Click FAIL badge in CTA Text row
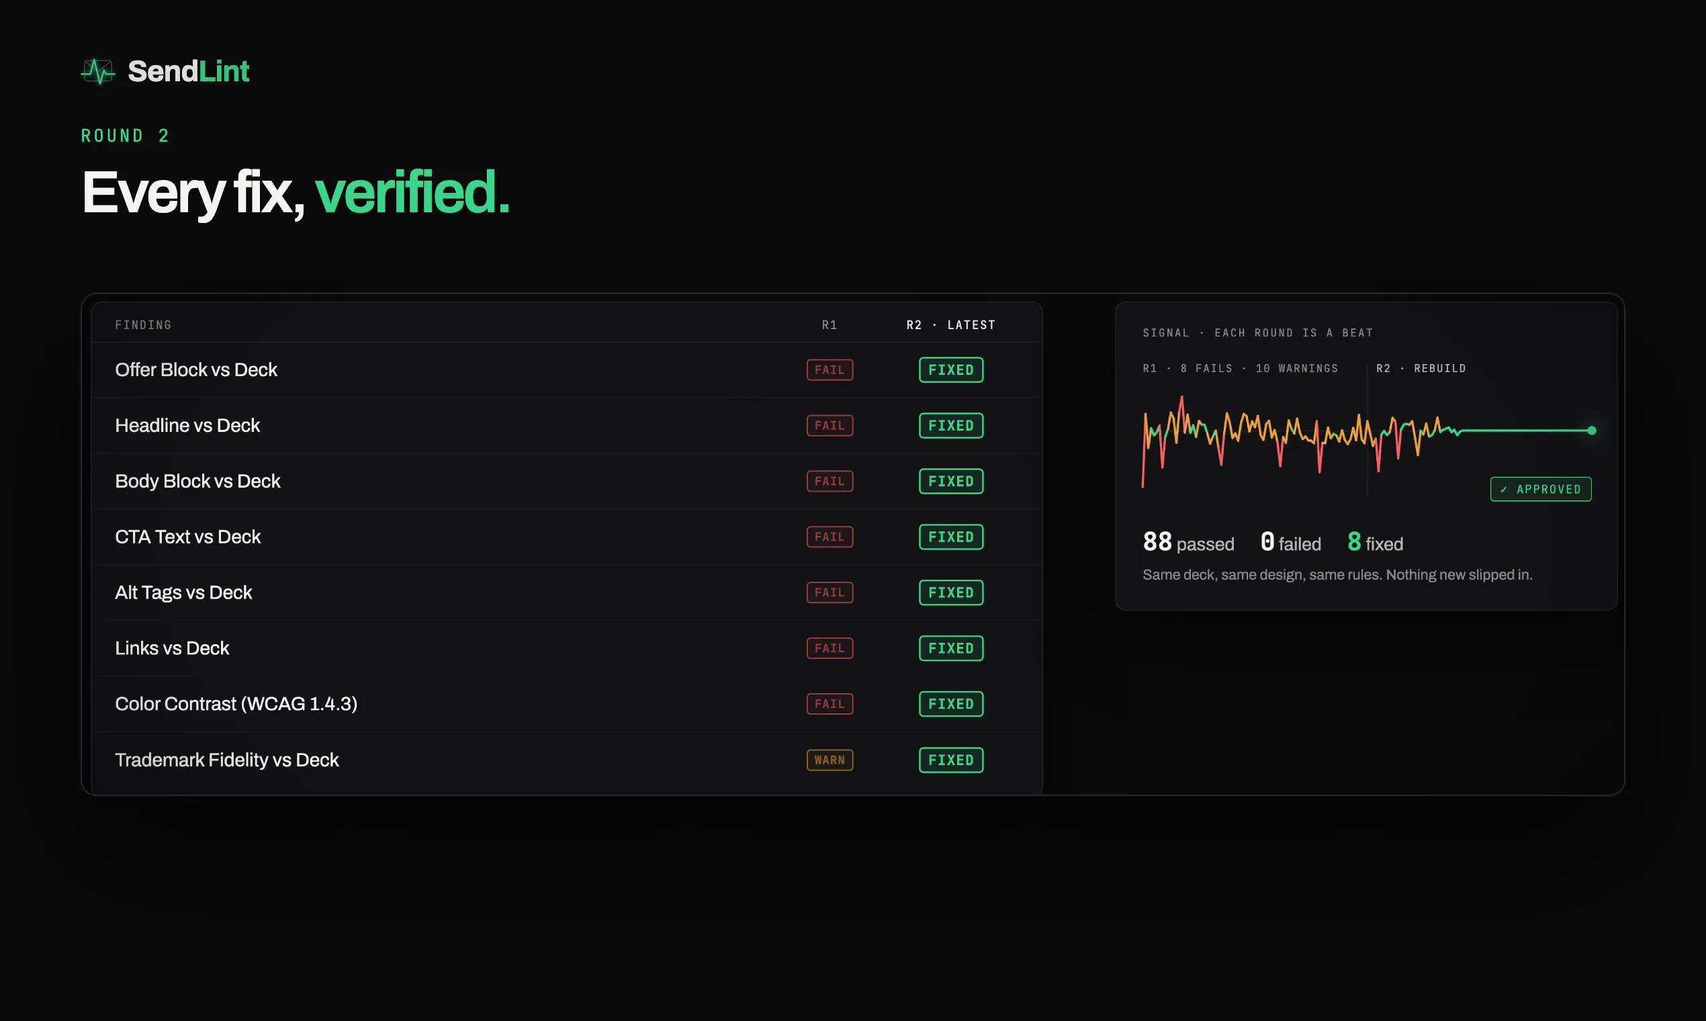Image resolution: width=1706 pixels, height=1021 pixels. click(829, 537)
